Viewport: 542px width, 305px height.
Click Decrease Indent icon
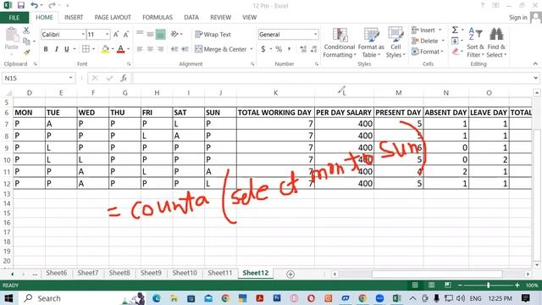(x=174, y=49)
